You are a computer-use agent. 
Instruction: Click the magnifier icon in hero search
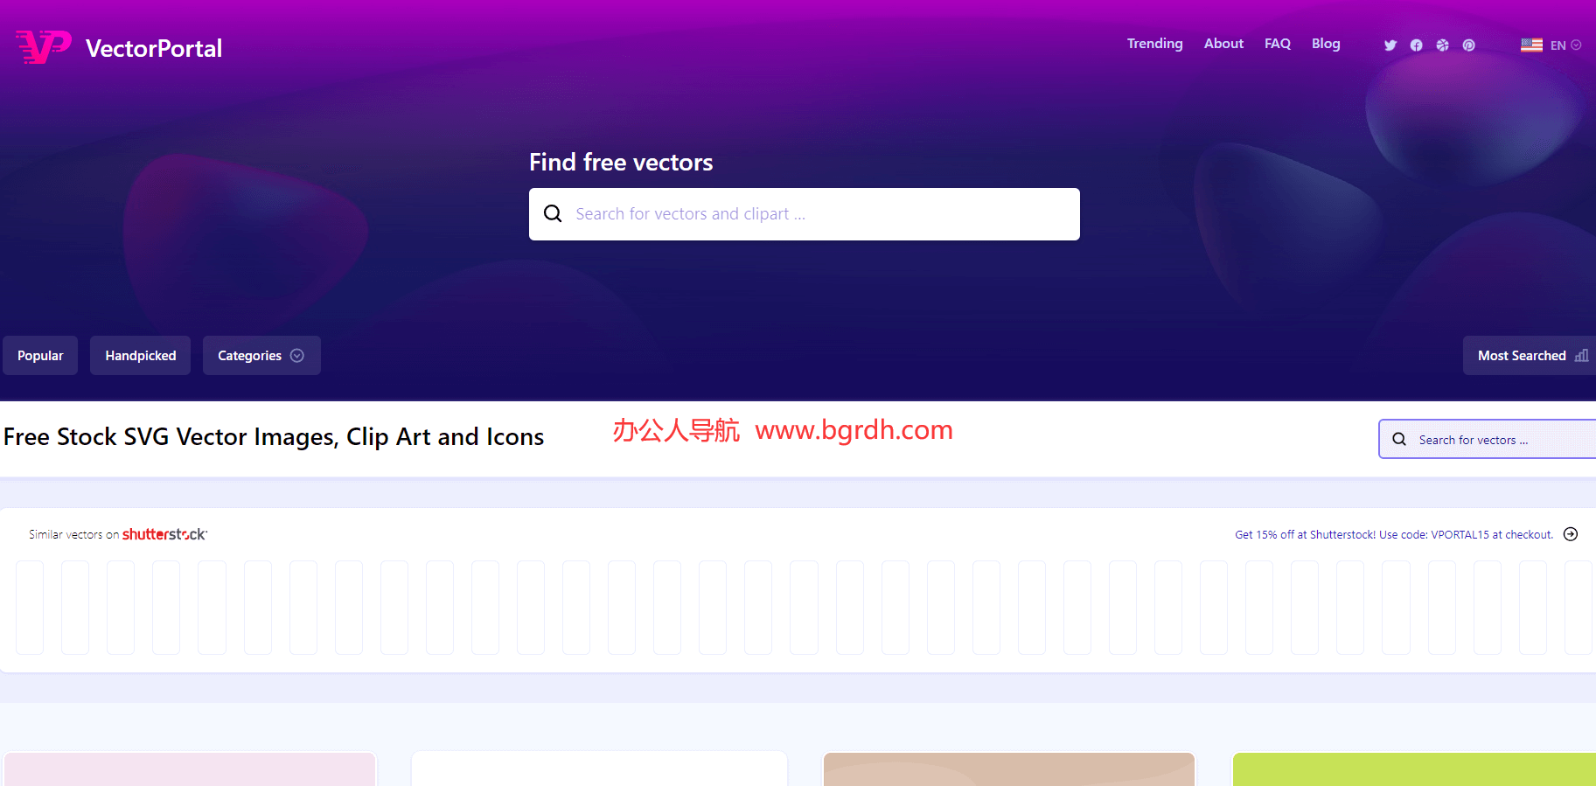point(553,214)
